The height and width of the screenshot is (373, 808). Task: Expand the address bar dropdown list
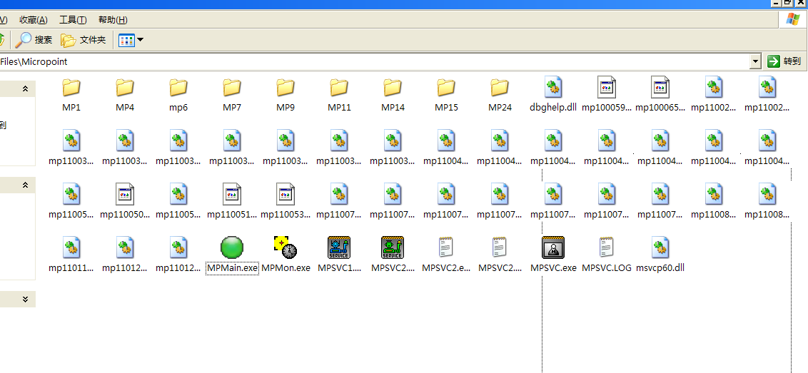755,62
